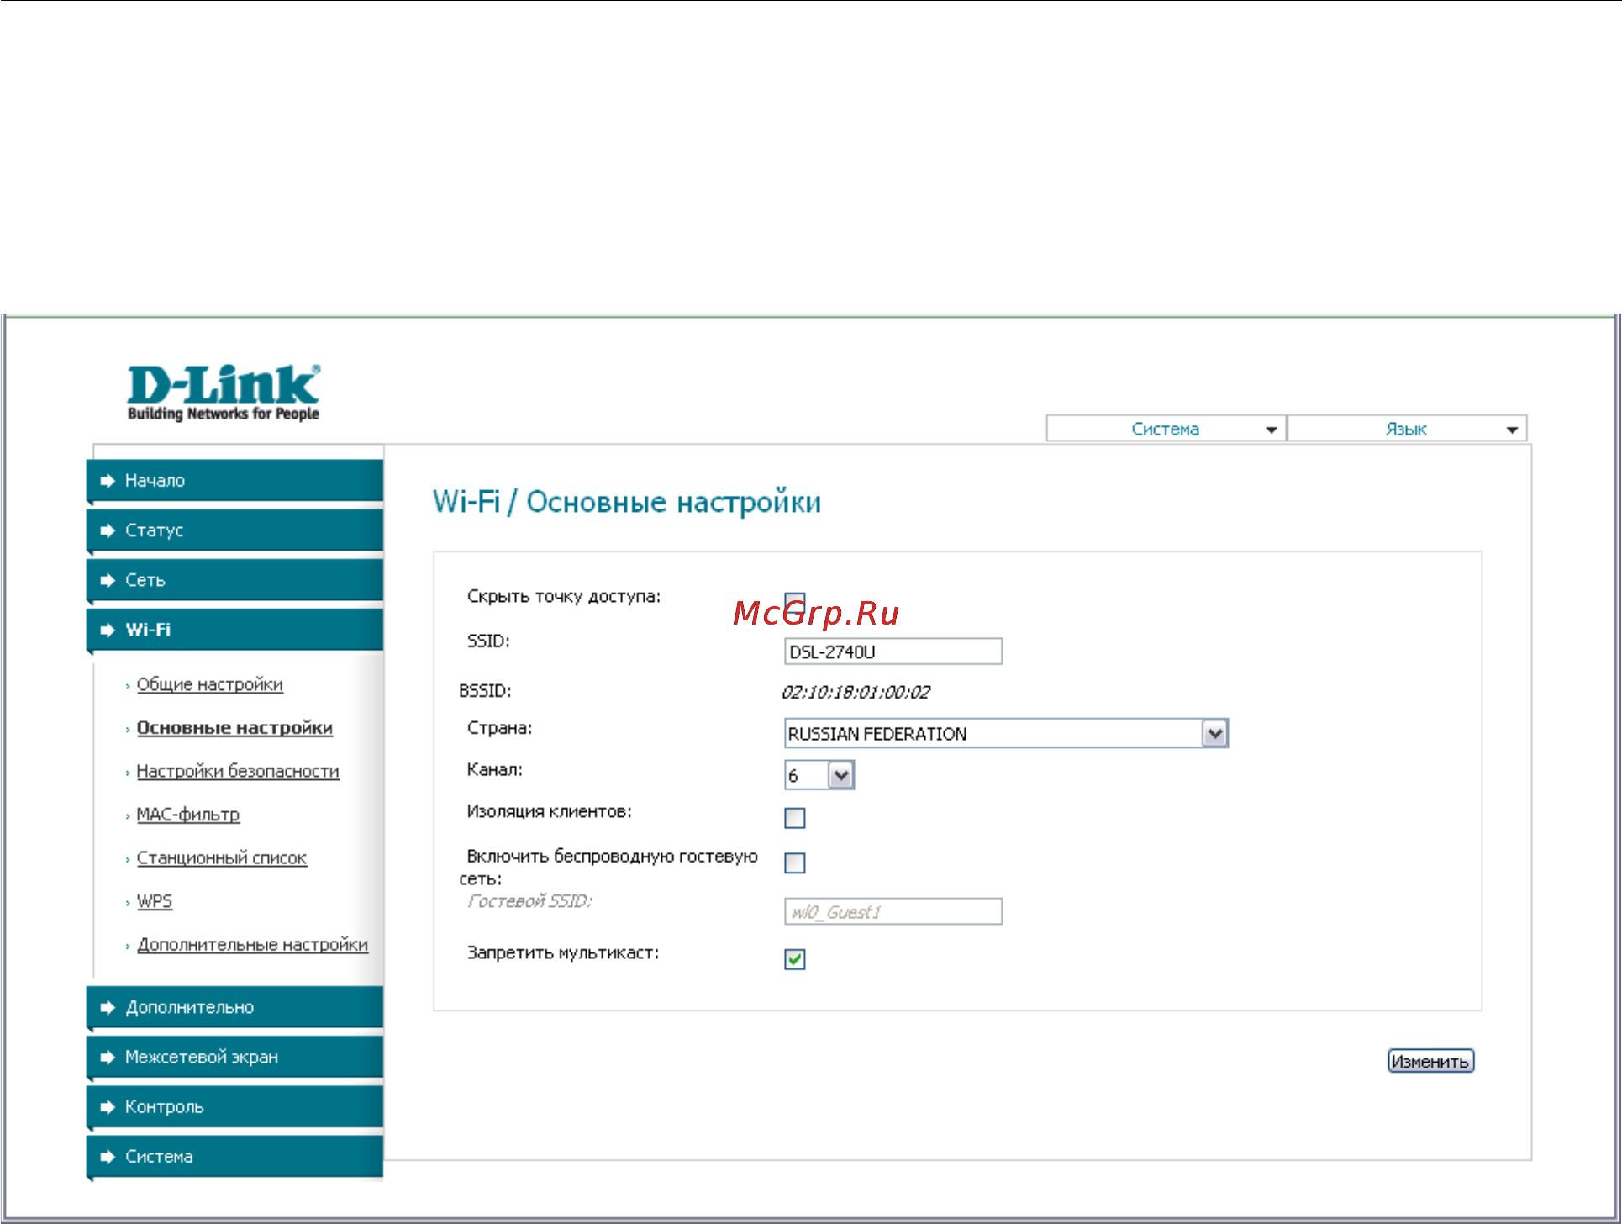1622x1224 pixels.
Task: Click the arrow icon beside Межсетевой экран
Action: click(108, 1057)
